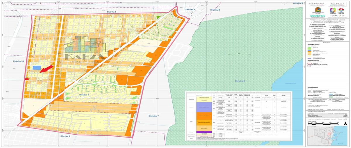Click the north arrow symbol
351x148 pixels.
(345, 123)
